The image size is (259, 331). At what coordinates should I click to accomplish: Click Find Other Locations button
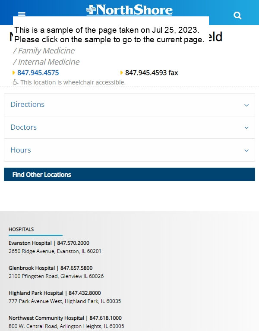(129, 175)
